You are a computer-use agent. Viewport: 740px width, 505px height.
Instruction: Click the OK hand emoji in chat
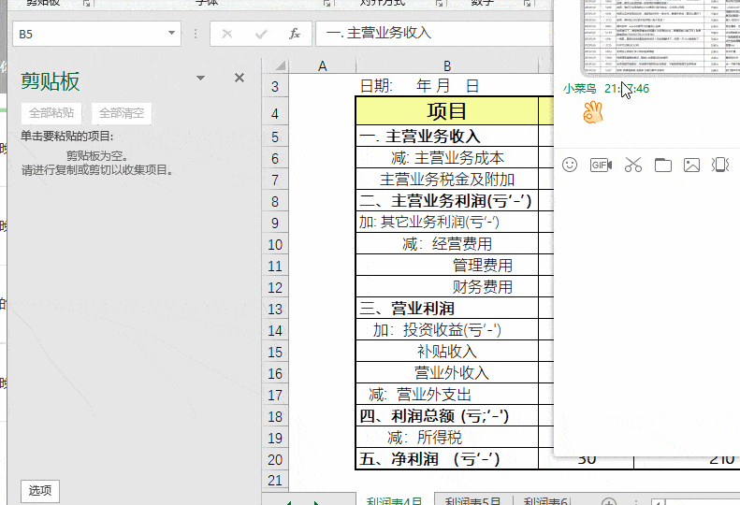pos(593,113)
